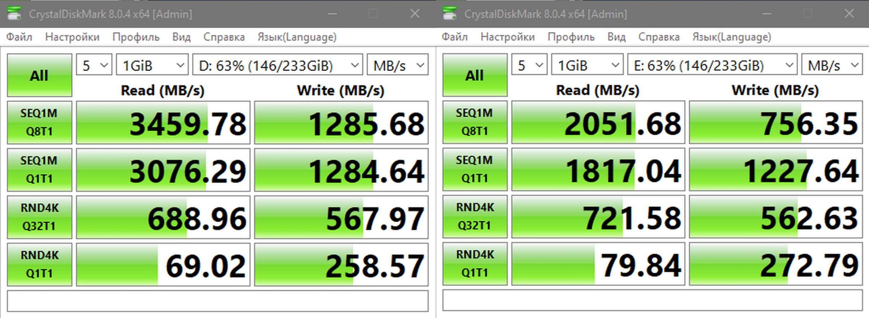Expand the 1GiB test size dropdown in right window
The width and height of the screenshot is (869, 318).
[x=587, y=65]
